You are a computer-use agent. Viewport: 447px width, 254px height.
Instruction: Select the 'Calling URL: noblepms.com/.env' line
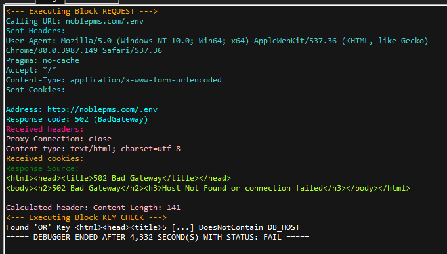(75, 21)
